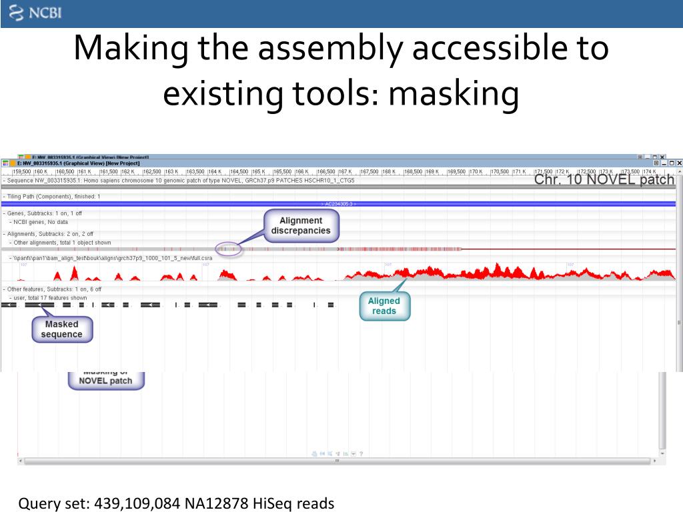Collapse the Tiling Path (Components) track
The width and height of the screenshot is (683, 512).
pyautogui.click(x=4, y=197)
